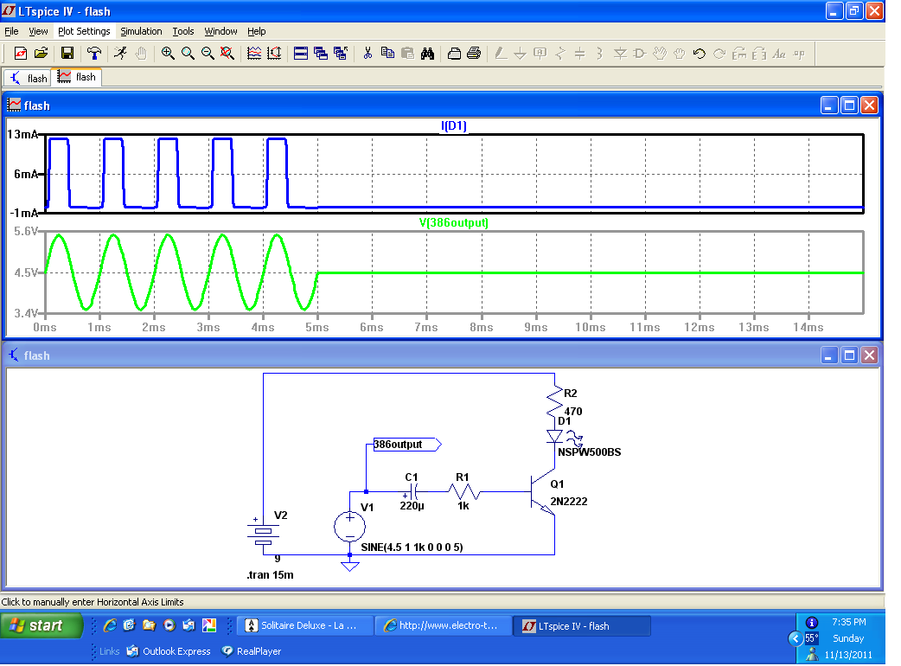This screenshot has height=666, width=901.
Task: Click the I(D1) trace label
Action: [x=454, y=125]
